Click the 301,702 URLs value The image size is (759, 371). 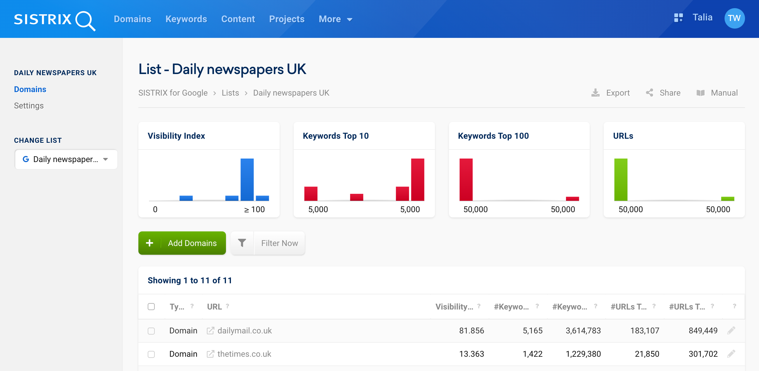[x=703, y=354]
